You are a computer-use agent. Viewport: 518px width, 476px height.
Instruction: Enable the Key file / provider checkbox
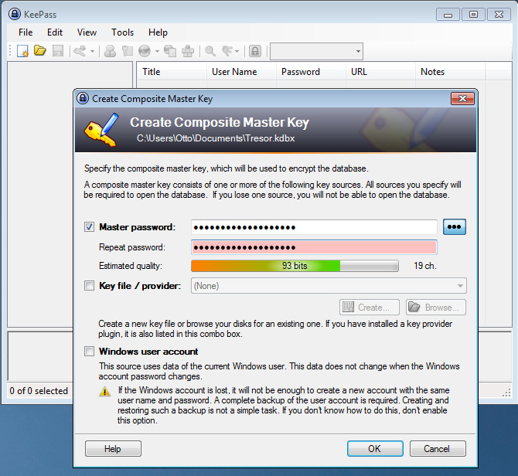(89, 286)
